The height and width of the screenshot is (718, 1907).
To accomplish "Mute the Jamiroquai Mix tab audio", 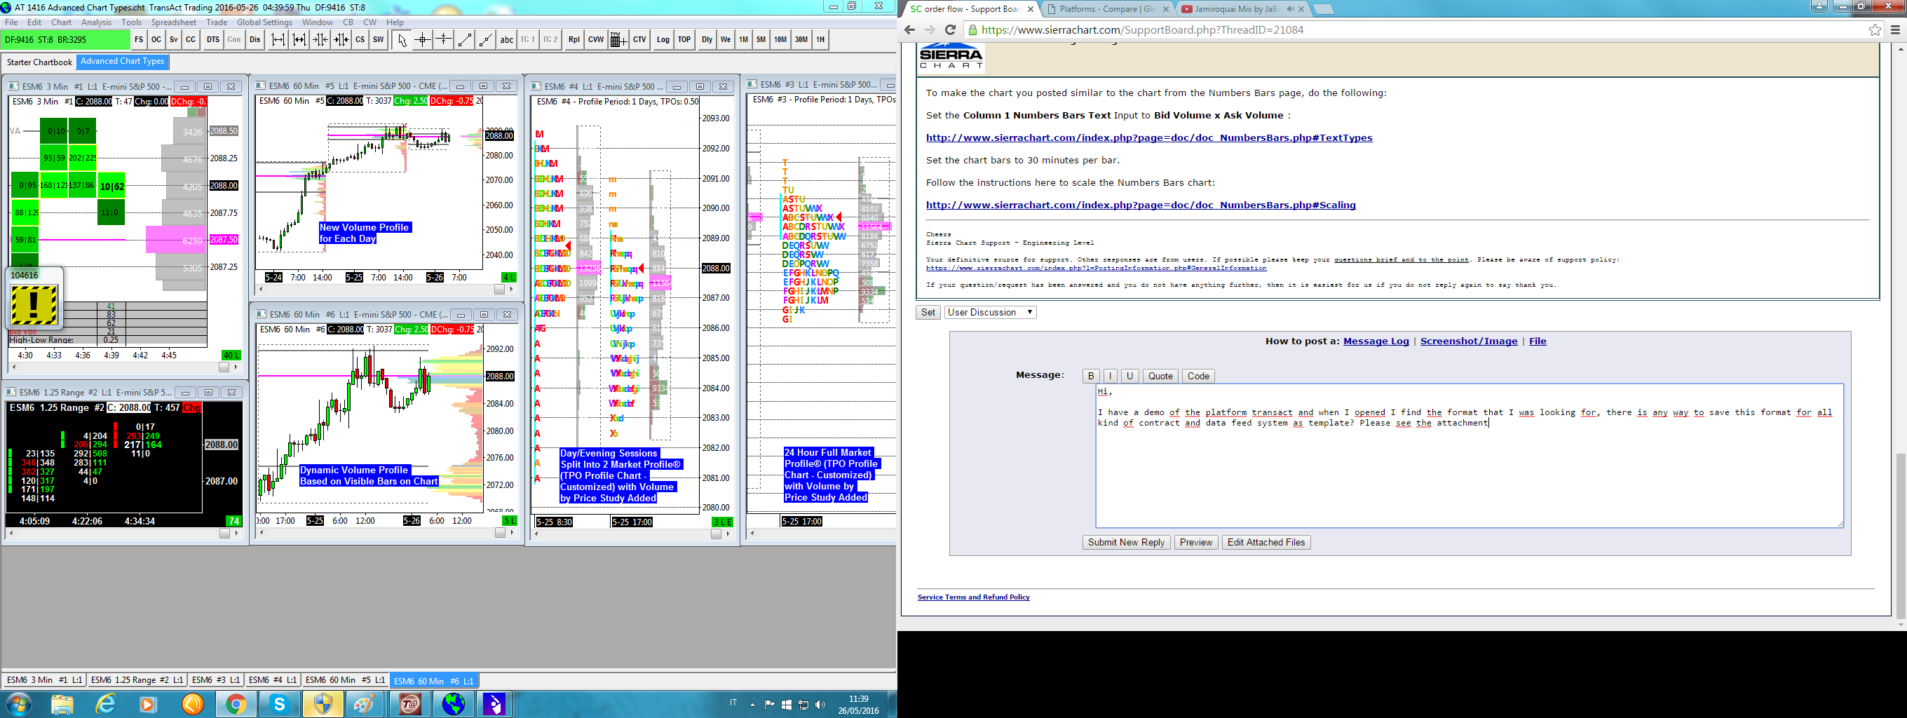I will click(x=1289, y=9).
